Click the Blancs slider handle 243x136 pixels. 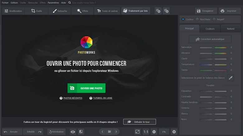[x=213, y=114]
